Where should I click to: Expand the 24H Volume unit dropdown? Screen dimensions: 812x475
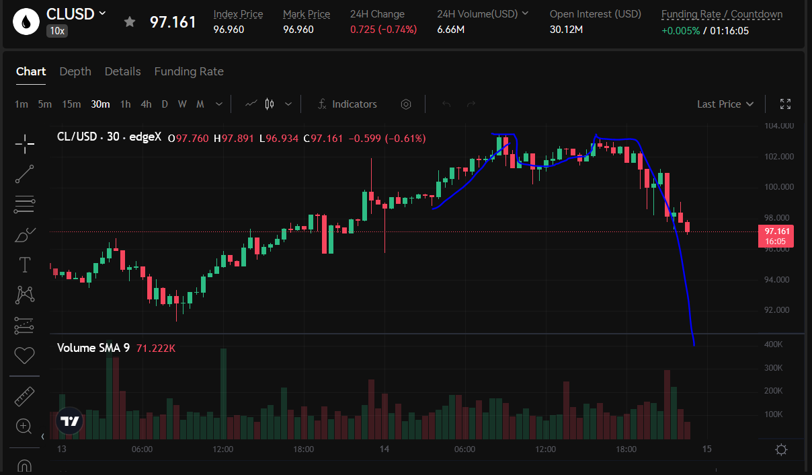point(525,13)
